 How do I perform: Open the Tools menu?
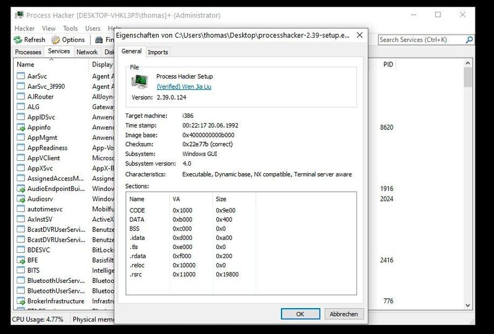tap(70, 28)
